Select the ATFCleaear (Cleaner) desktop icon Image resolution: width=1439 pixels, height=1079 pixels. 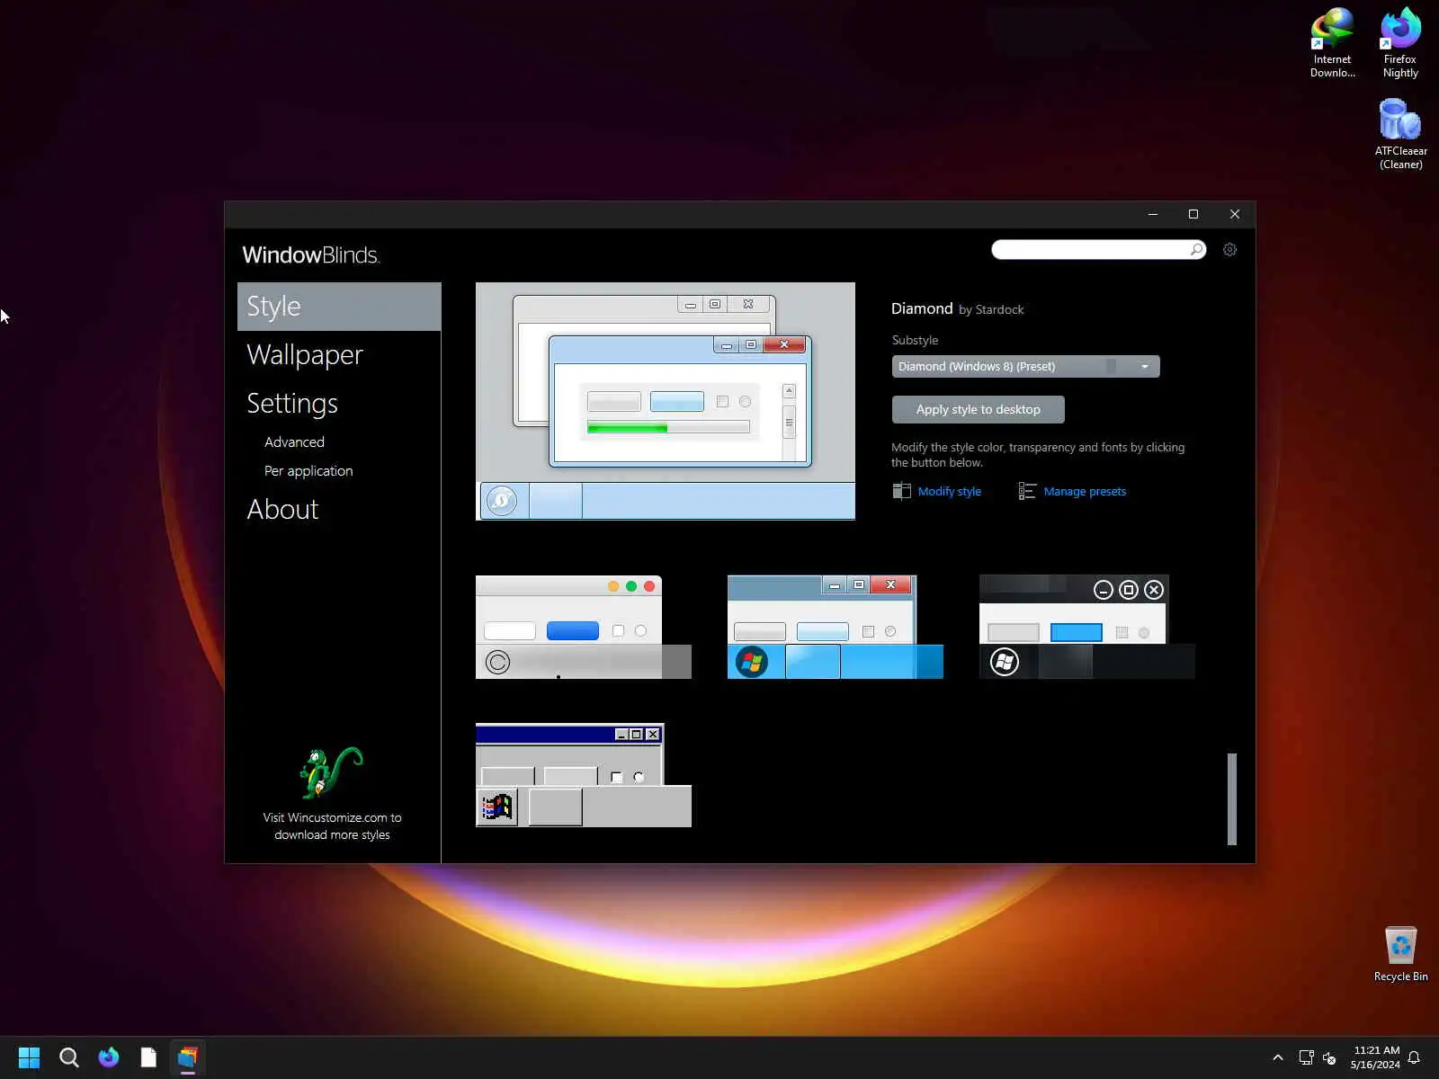[1400, 134]
